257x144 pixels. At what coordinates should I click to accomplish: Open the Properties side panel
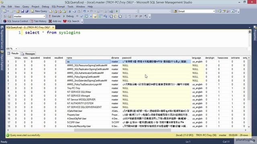(255, 33)
